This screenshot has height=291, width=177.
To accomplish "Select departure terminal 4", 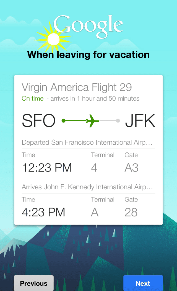I will tap(94, 168).
